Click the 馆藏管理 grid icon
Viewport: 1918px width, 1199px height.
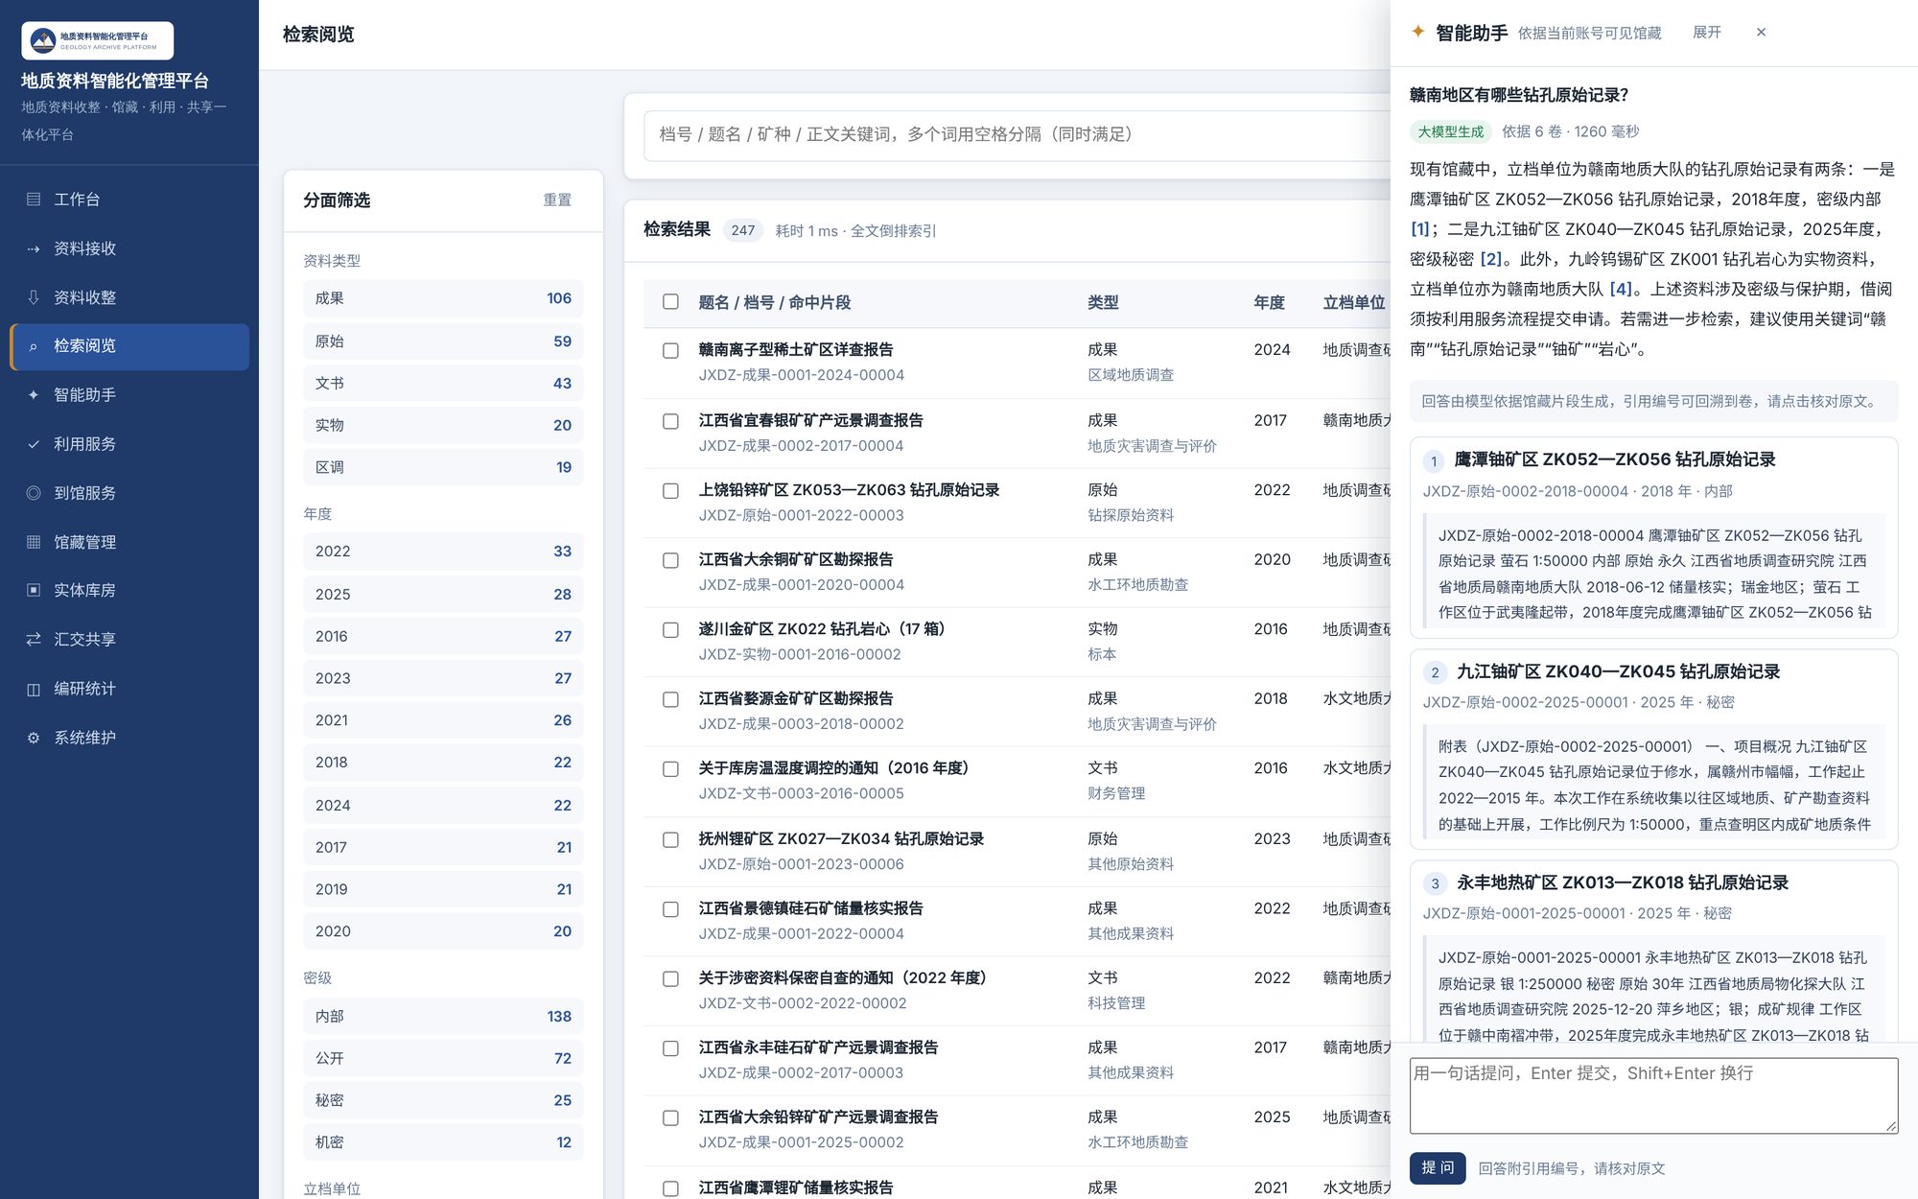click(x=34, y=542)
